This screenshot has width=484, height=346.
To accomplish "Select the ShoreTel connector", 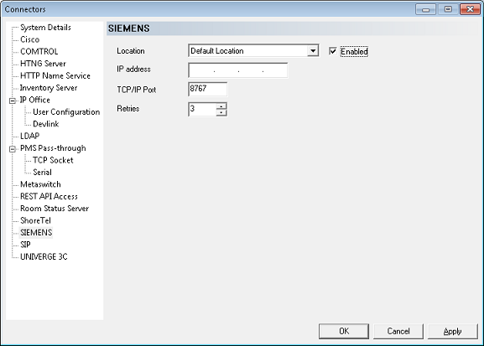I will [35, 220].
